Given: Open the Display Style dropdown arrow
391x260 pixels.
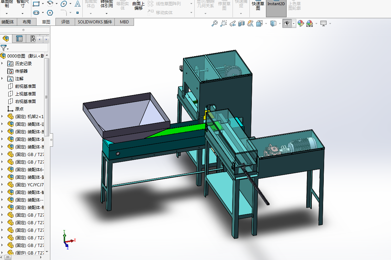Looking at the screenshot, I should 280,24.
